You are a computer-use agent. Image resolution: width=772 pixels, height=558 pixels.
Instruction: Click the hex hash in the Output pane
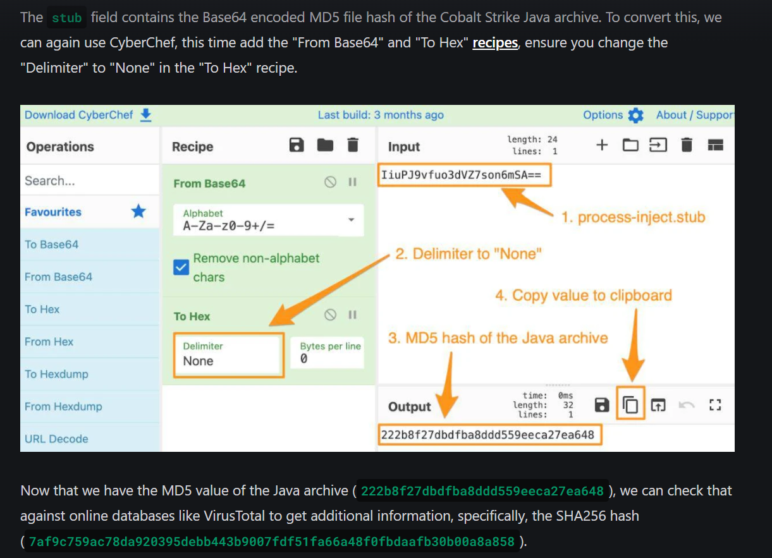point(487,435)
